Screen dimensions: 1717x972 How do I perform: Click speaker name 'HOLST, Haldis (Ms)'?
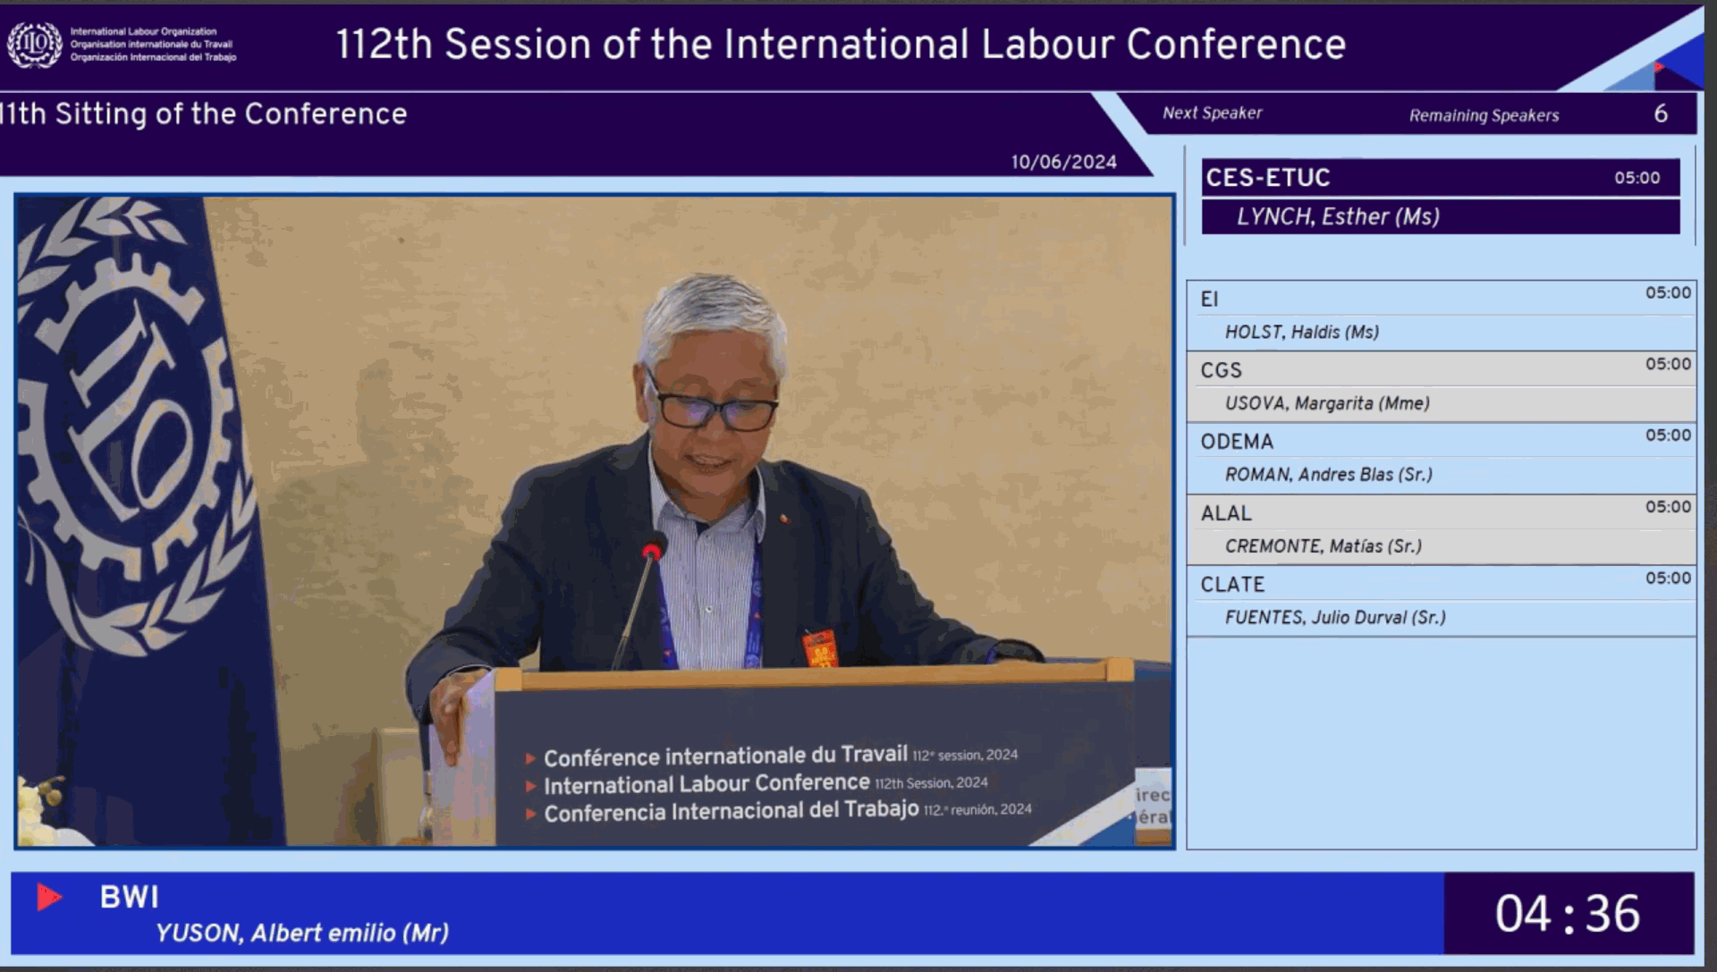tap(1302, 333)
